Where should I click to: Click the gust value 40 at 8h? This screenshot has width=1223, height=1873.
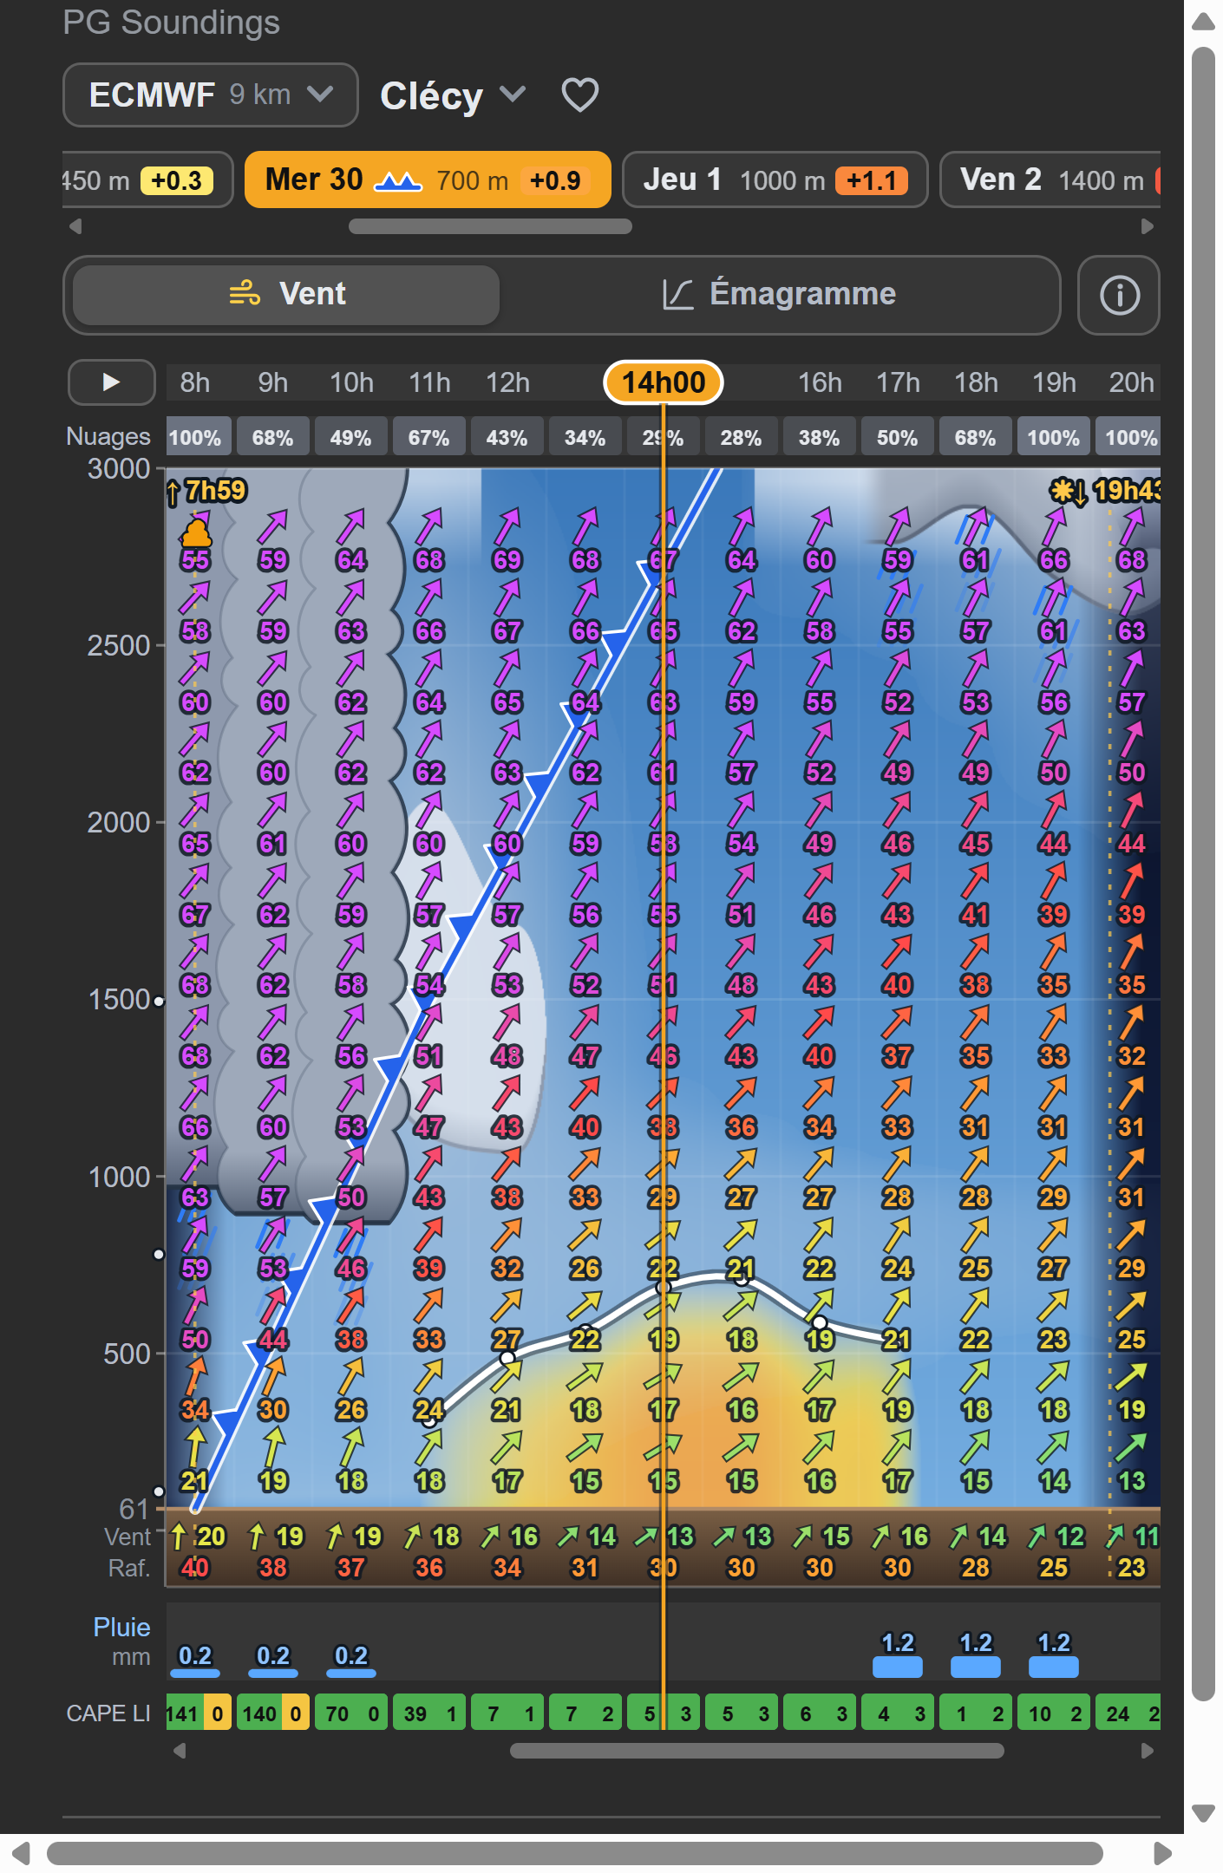coord(195,1568)
